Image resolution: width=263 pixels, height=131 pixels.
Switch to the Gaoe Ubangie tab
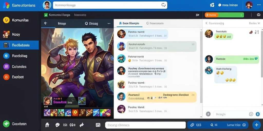tap(129, 23)
